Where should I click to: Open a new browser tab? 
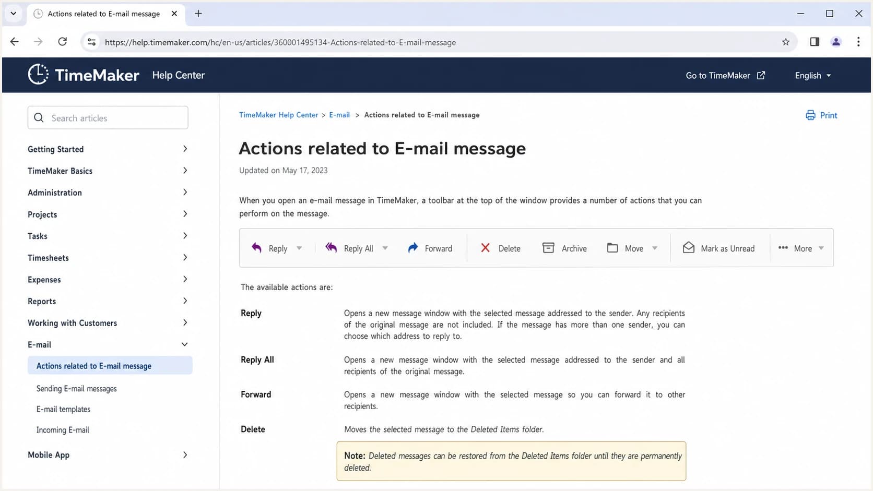pyautogui.click(x=198, y=14)
